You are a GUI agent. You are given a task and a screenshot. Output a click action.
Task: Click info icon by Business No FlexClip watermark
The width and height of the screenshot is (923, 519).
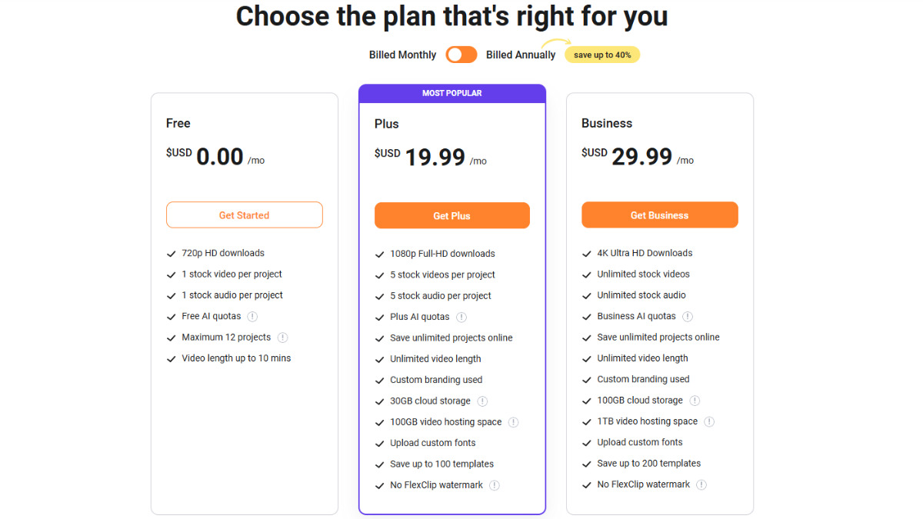[701, 484]
